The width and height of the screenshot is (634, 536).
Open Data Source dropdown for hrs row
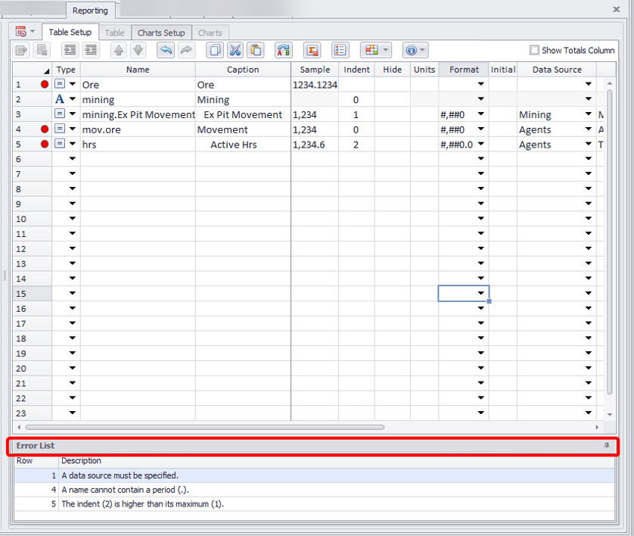[x=589, y=145]
